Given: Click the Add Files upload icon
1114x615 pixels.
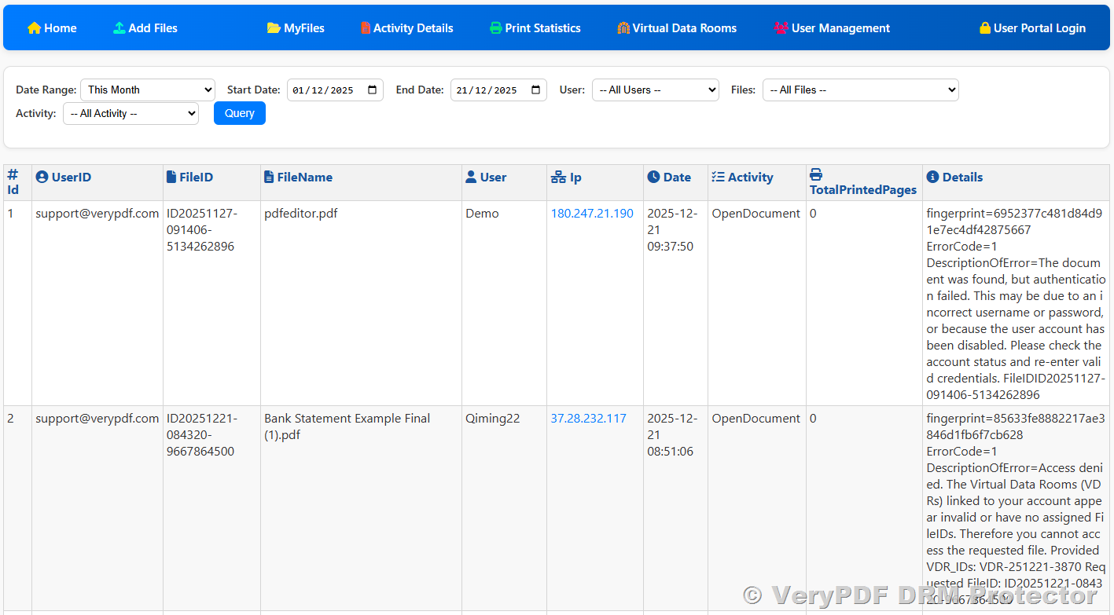Looking at the screenshot, I should click(119, 28).
